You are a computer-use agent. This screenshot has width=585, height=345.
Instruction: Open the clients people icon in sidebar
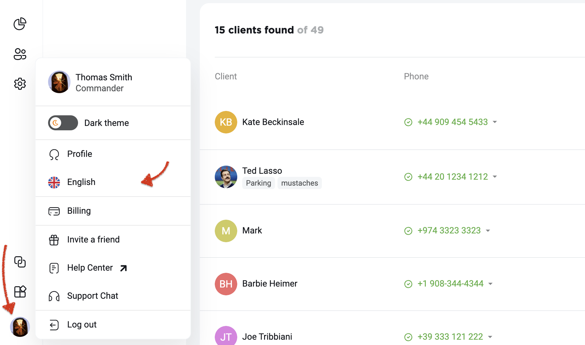tap(20, 54)
